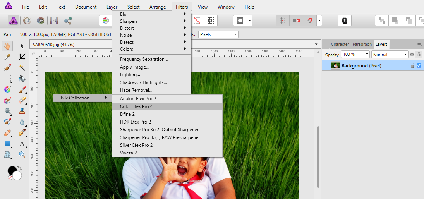The width and height of the screenshot is (424, 199).
Task: Toggle the Layers panel lock button
Action: tap(419, 54)
